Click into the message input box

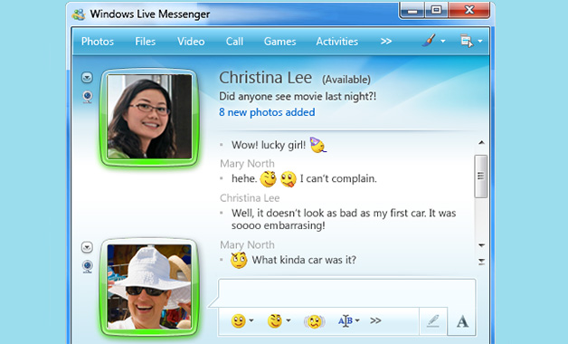[347, 293]
